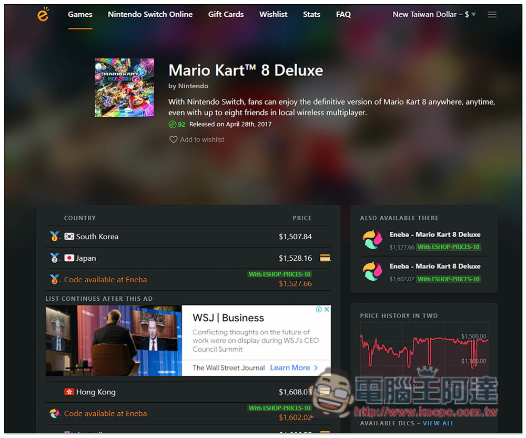
Task: Click the Japan country name
Action: click(86, 258)
